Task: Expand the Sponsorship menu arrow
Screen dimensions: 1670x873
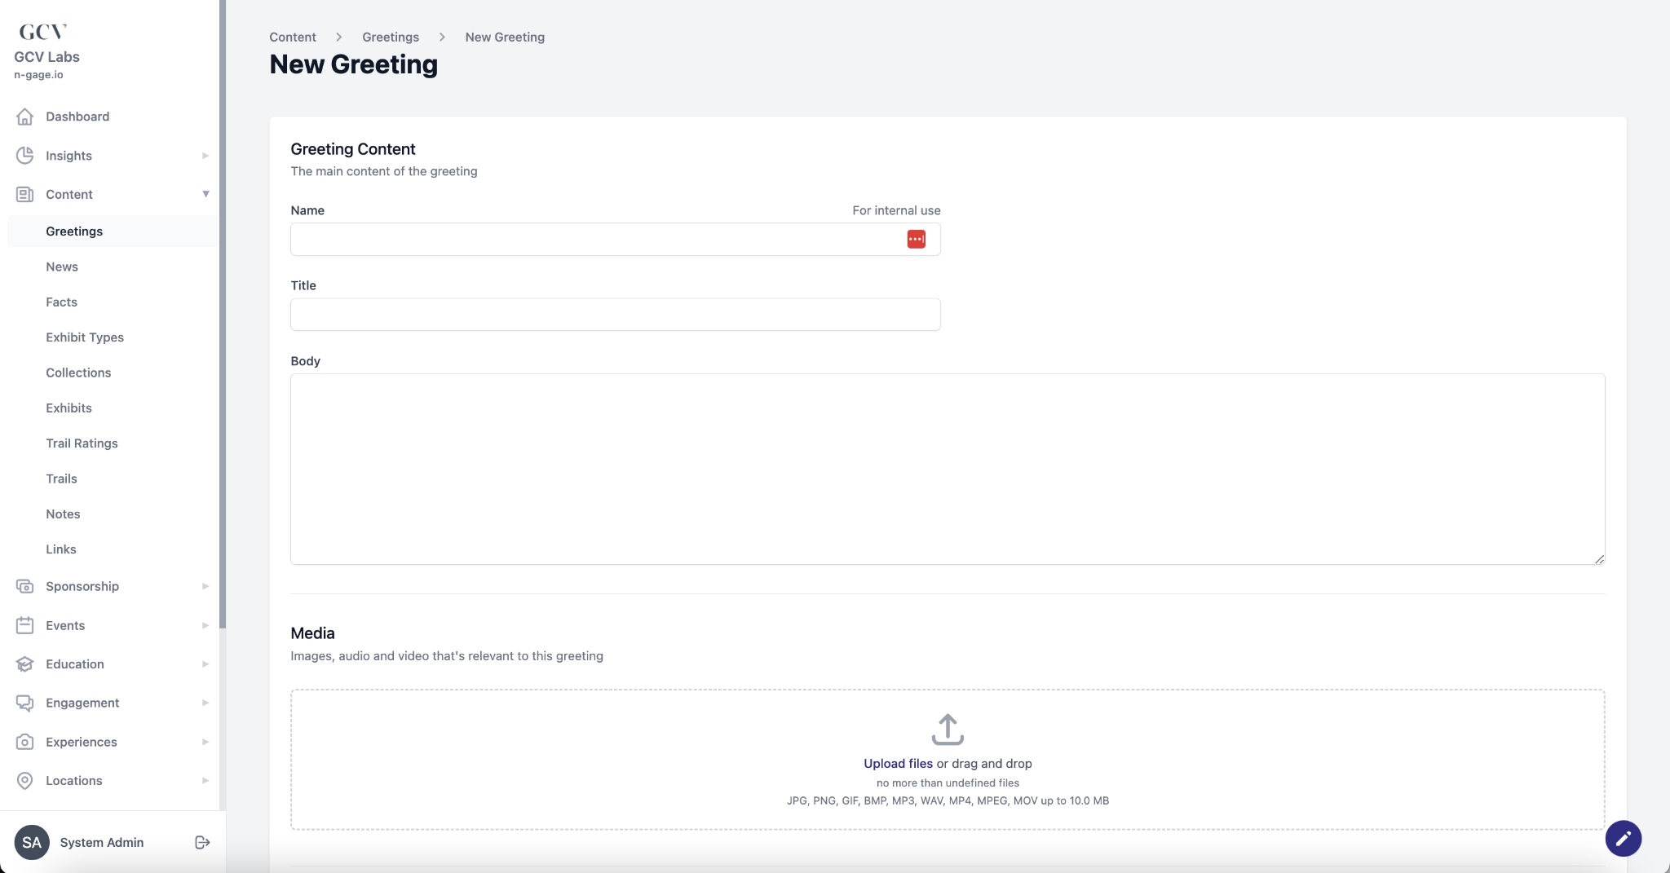Action: [205, 586]
